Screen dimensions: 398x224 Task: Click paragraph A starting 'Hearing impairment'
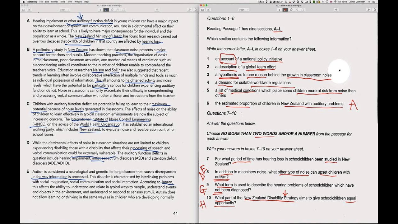point(105,31)
